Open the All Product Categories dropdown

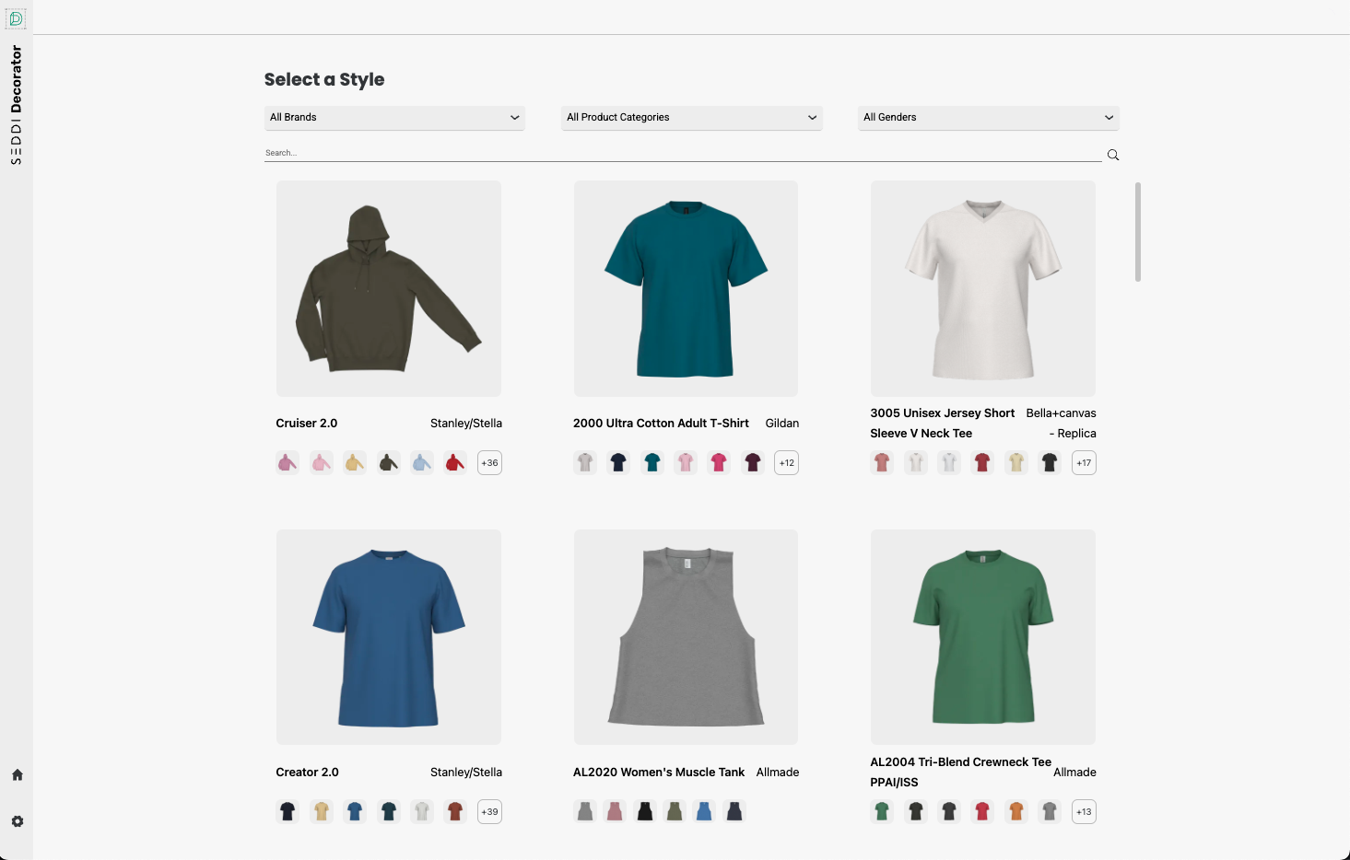coord(691,118)
